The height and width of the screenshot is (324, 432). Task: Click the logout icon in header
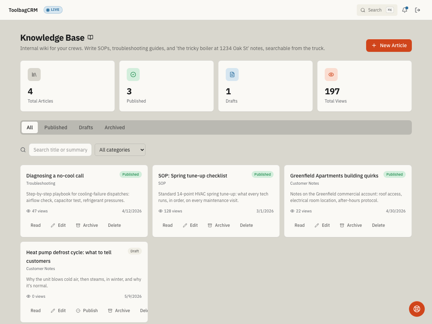[418, 10]
